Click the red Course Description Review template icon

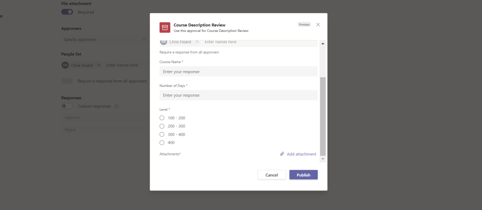coord(165,28)
